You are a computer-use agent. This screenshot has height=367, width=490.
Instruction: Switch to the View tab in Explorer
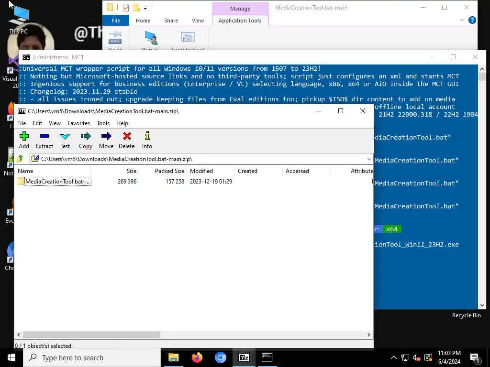pyautogui.click(x=198, y=21)
